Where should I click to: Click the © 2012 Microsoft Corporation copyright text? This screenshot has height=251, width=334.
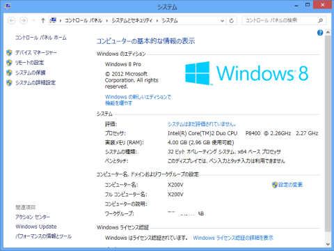click(132, 80)
